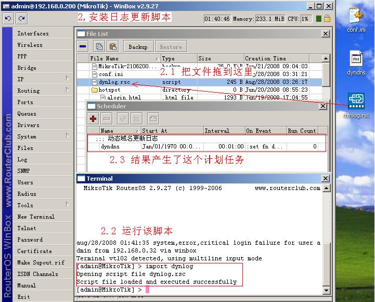The height and width of the screenshot is (302, 375).
Task: Close the Scheduler window
Action: (323, 106)
